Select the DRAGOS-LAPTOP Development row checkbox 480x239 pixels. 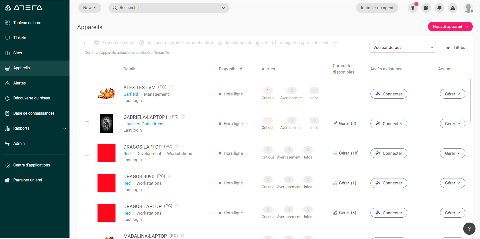(x=87, y=153)
